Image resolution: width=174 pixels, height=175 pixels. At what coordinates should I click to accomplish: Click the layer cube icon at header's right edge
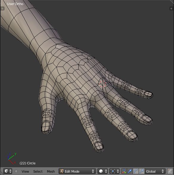click(x=170, y=171)
